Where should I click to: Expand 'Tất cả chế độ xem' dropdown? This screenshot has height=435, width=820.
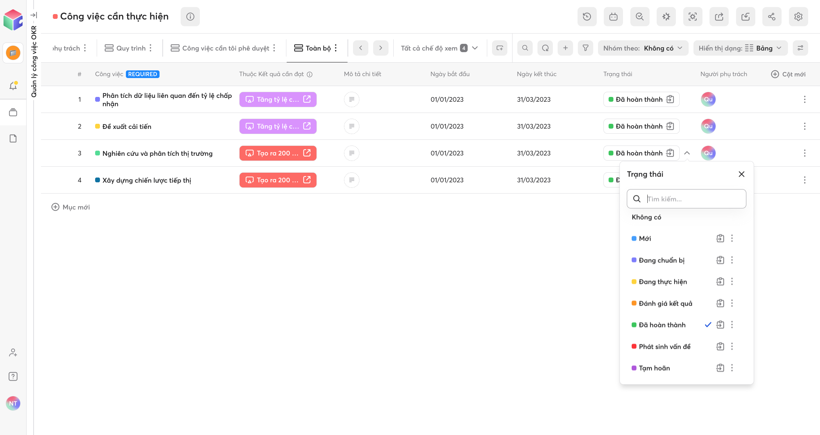pos(439,48)
